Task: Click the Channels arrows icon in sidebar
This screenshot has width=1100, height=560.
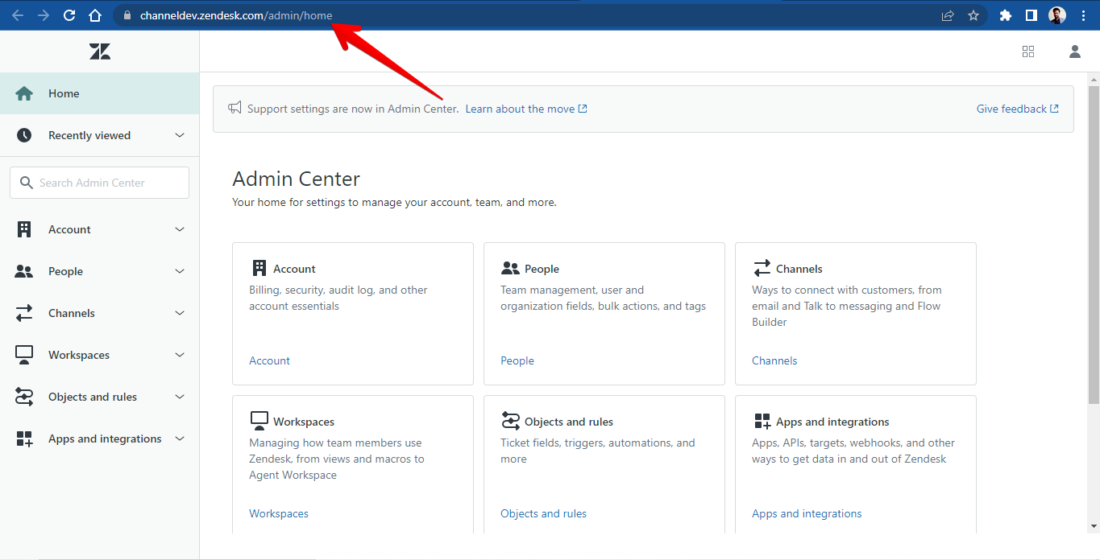Action: 24,313
